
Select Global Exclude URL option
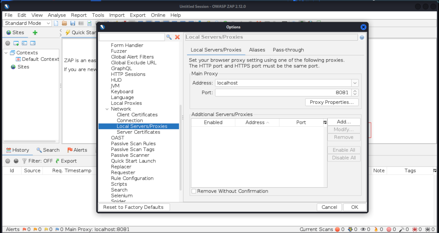point(134,63)
